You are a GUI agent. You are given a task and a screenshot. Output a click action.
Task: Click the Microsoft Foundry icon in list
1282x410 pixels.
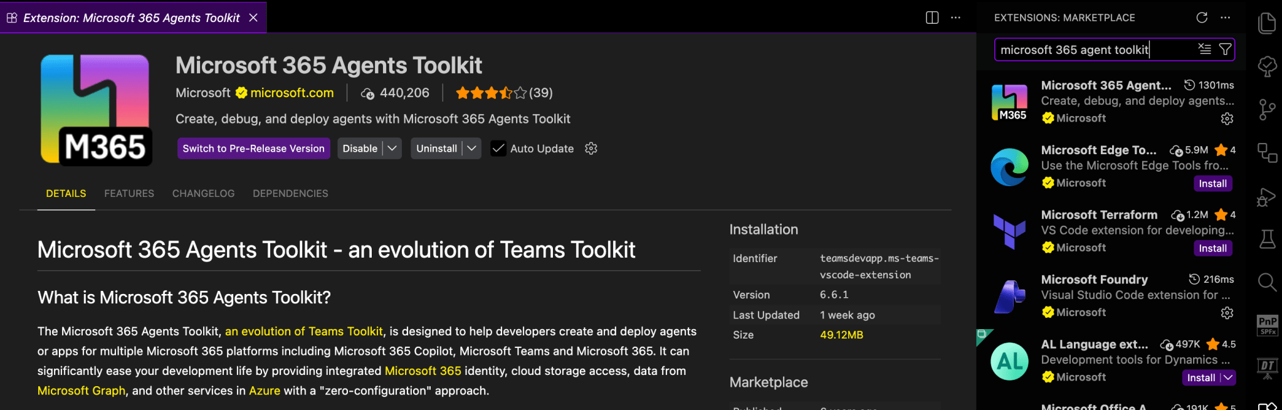tap(1009, 297)
